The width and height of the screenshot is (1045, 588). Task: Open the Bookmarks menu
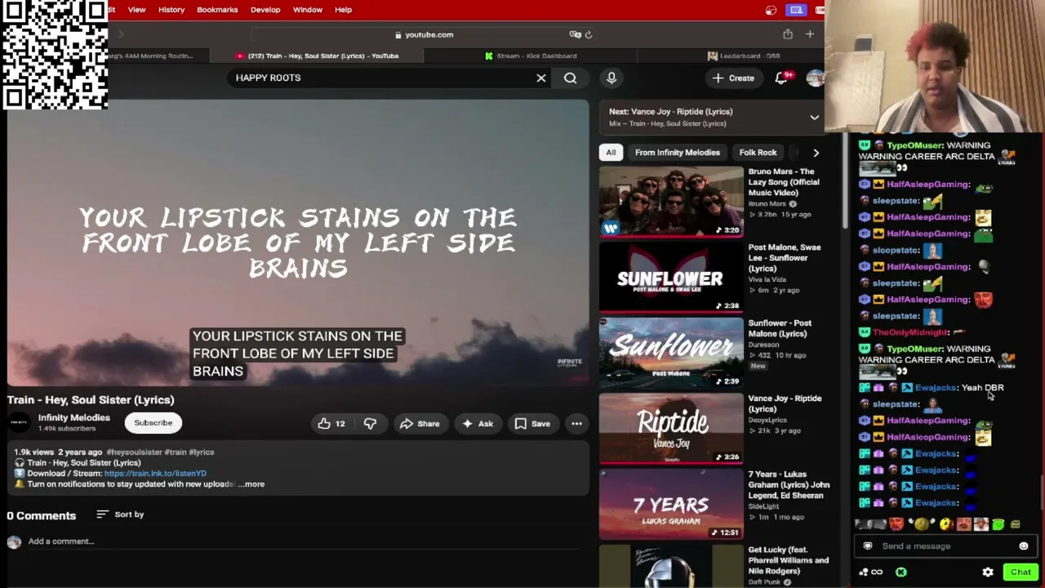click(217, 10)
